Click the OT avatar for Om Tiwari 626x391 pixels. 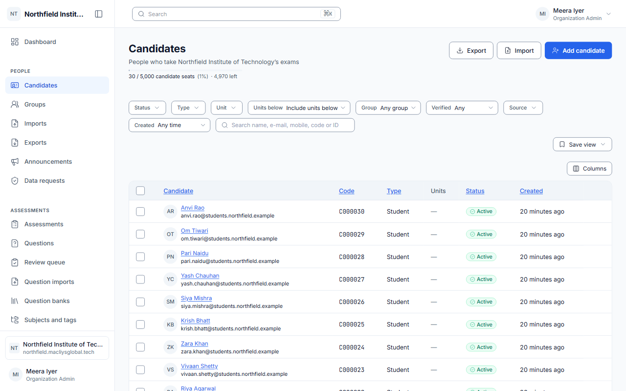[x=170, y=234]
